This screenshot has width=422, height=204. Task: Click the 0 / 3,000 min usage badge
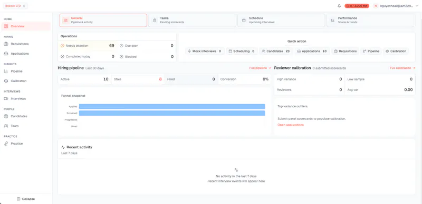tap(357, 6)
